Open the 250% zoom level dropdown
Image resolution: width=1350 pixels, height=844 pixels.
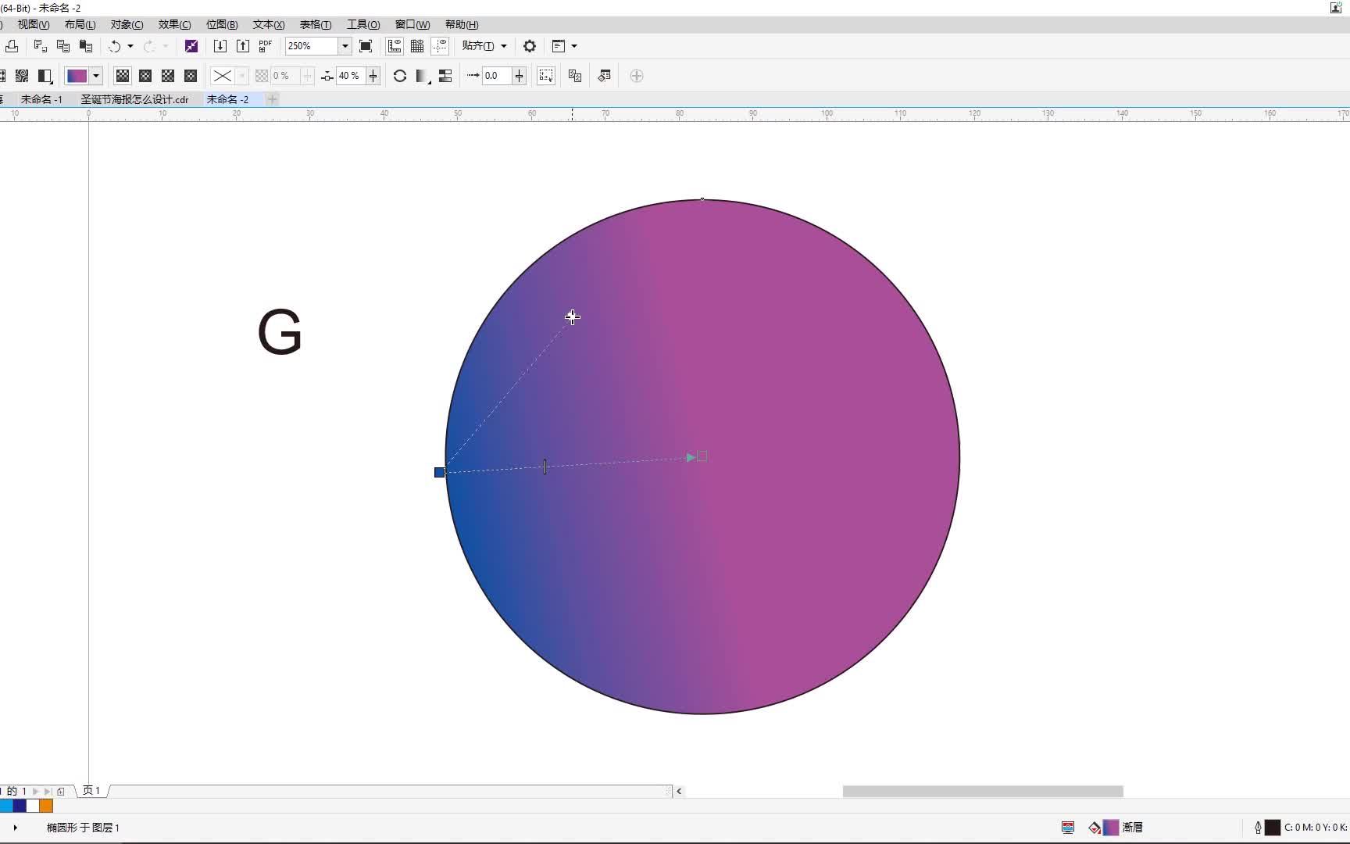pyautogui.click(x=345, y=46)
